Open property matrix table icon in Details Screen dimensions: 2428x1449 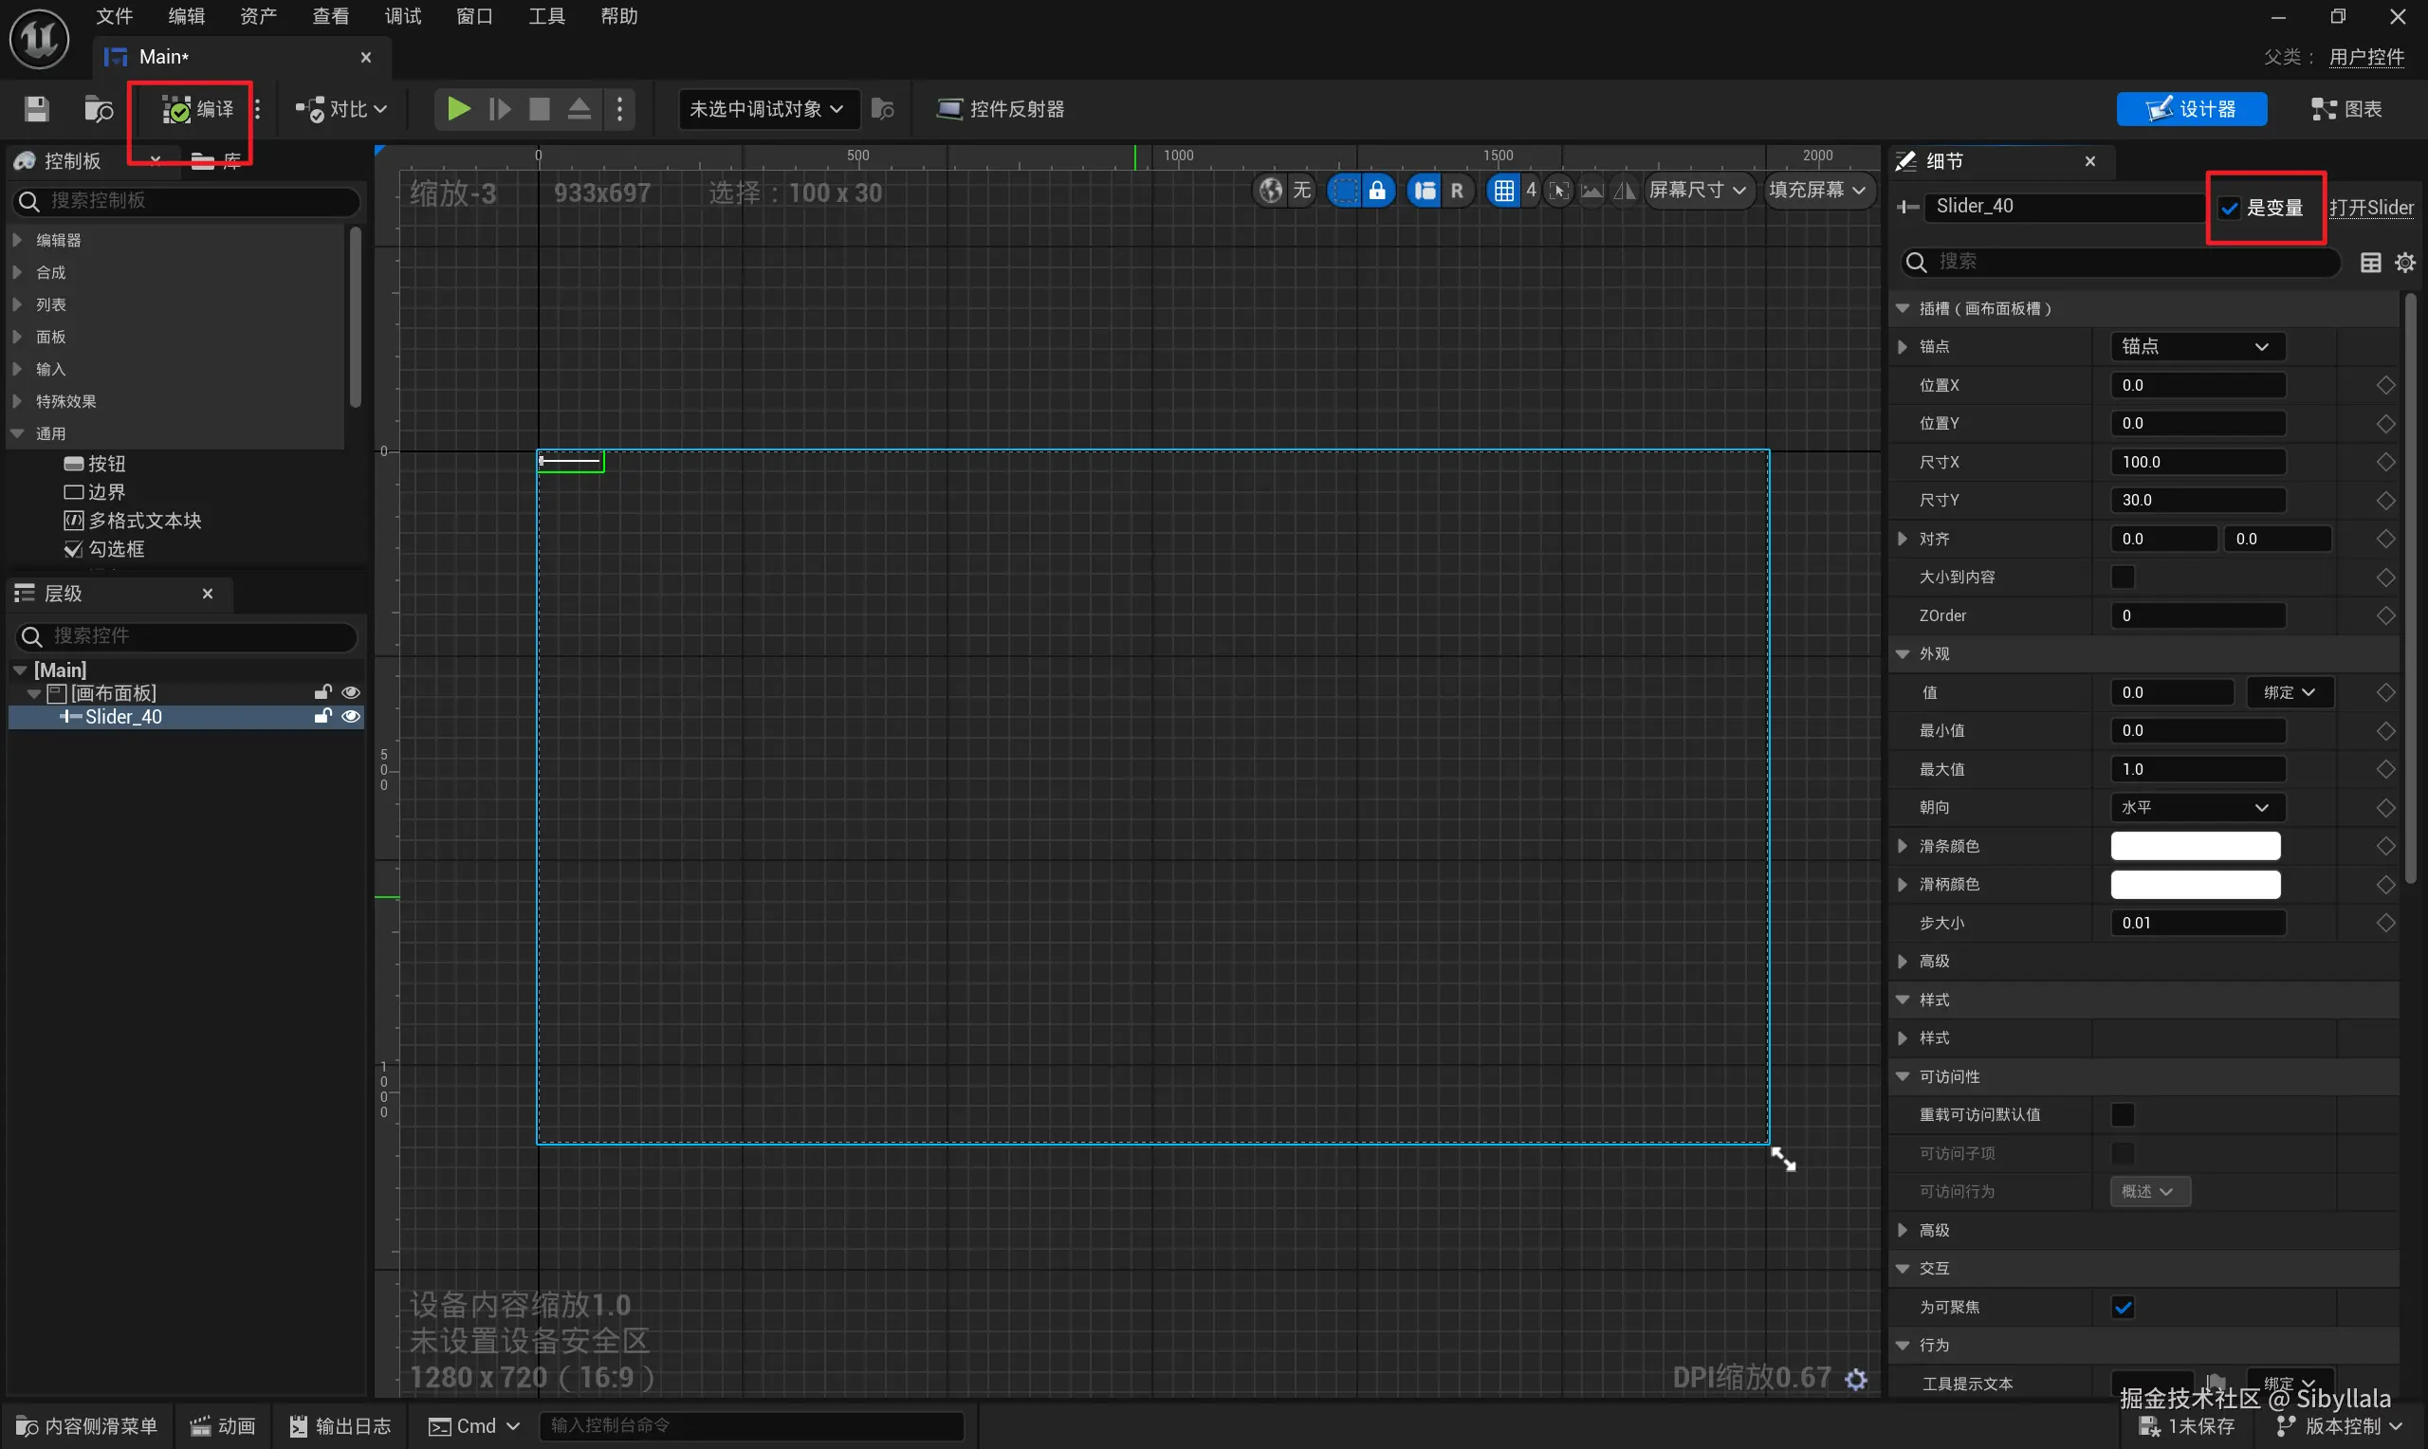pyautogui.click(x=2370, y=262)
